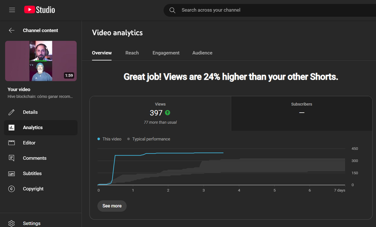Click the green up-arrow beside 397 views

167,113
